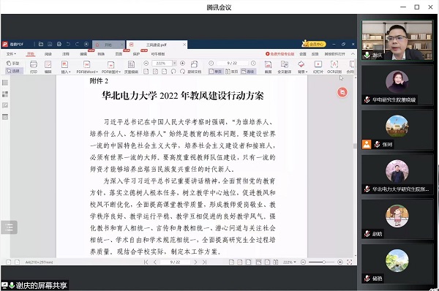Click the red floating save button on page

pos(342,92)
